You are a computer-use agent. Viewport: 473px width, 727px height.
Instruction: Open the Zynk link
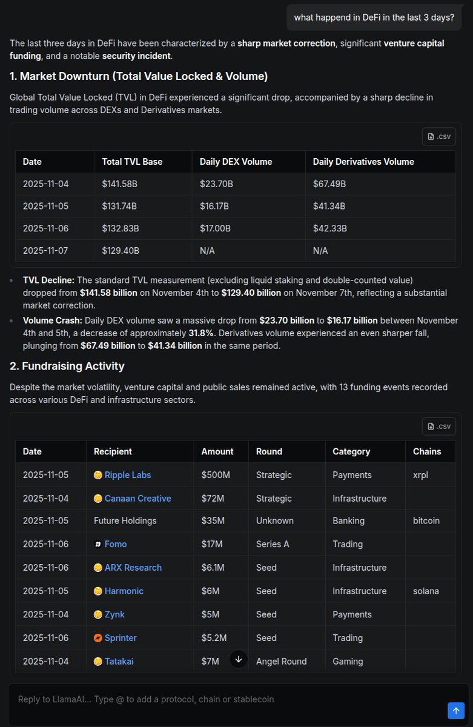click(x=114, y=614)
